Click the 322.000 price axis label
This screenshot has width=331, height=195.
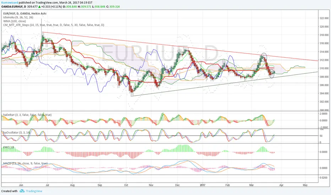(x=324, y=18)
